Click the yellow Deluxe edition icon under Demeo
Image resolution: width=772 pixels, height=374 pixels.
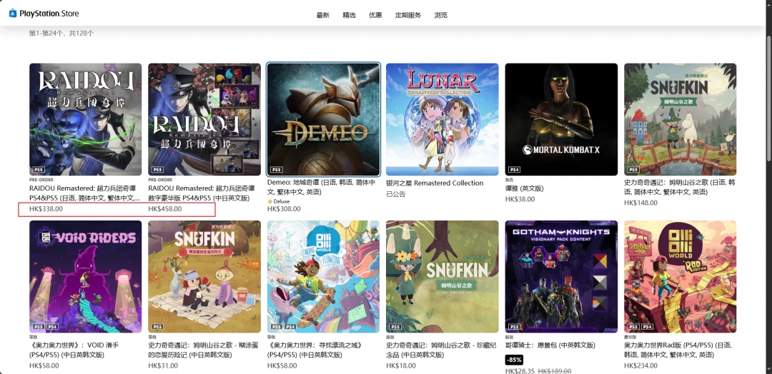click(270, 201)
